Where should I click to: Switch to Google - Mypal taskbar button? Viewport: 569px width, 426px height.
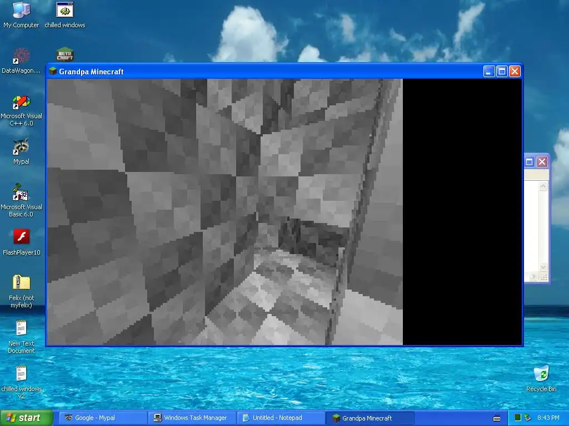[103, 418]
